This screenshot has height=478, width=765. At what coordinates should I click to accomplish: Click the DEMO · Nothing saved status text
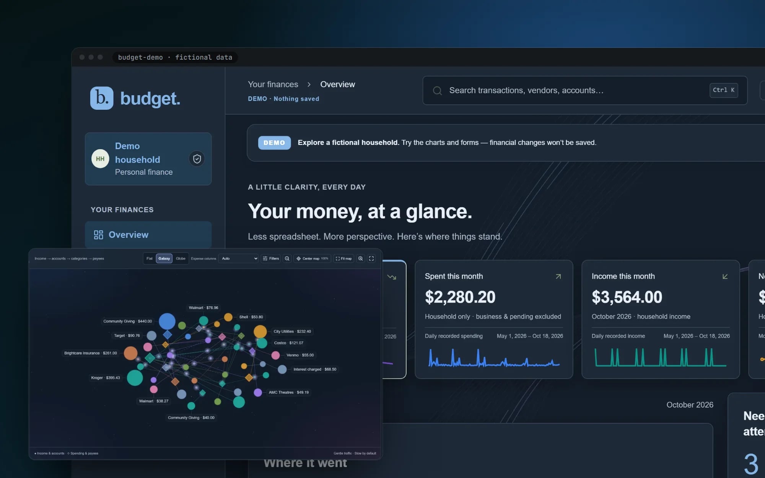pos(283,99)
